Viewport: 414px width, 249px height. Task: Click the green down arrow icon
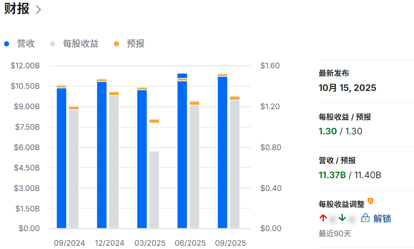[x=342, y=218]
